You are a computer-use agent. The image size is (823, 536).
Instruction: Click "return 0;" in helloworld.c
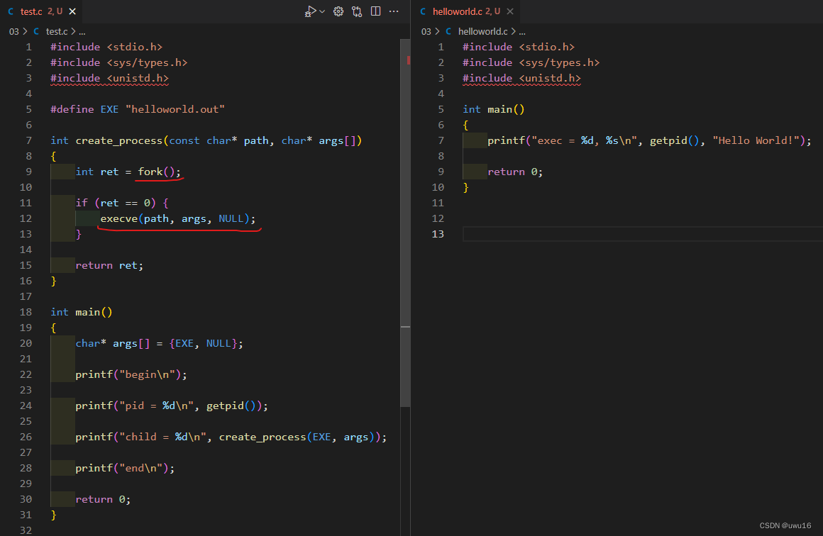(515, 172)
